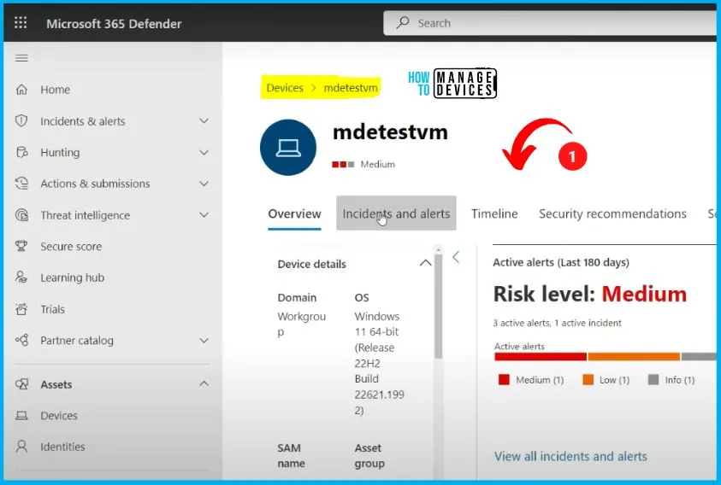Click the 'SAM name' label

pyautogui.click(x=289, y=456)
